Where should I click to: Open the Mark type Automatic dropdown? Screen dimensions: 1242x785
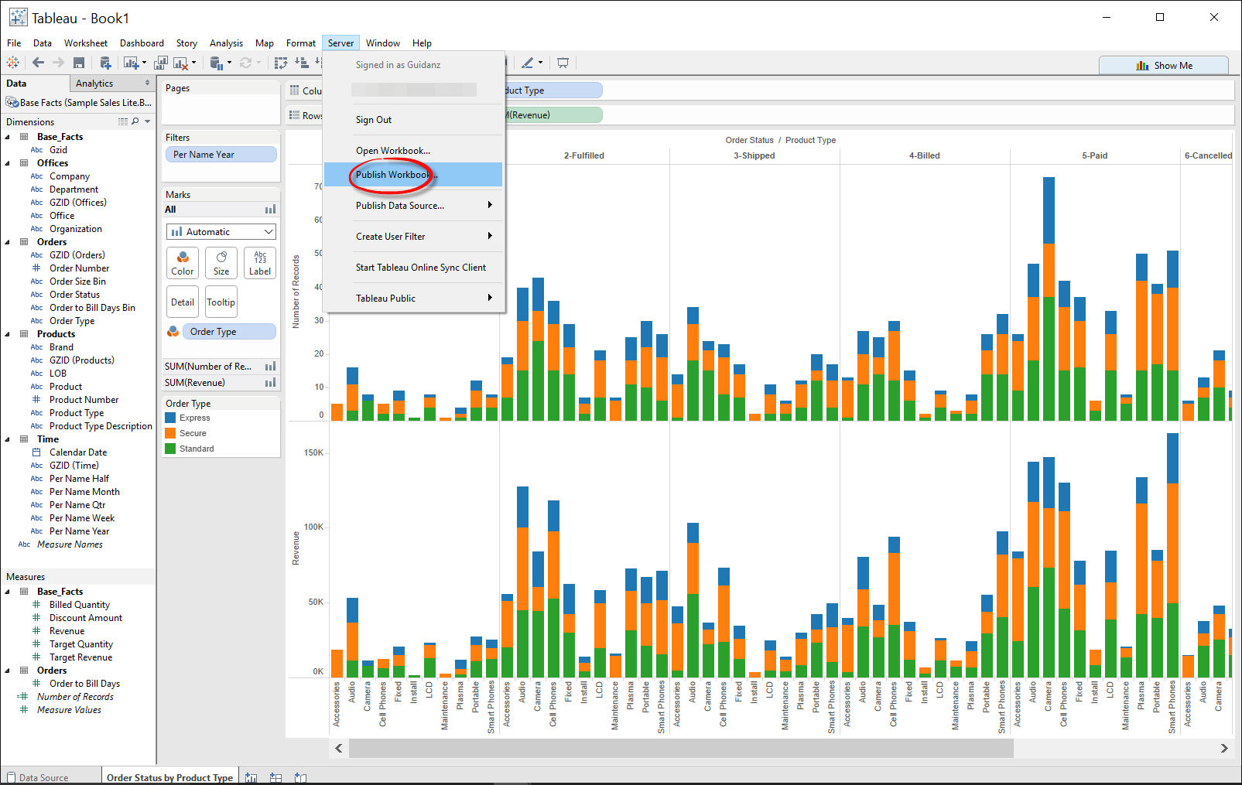pyautogui.click(x=221, y=232)
